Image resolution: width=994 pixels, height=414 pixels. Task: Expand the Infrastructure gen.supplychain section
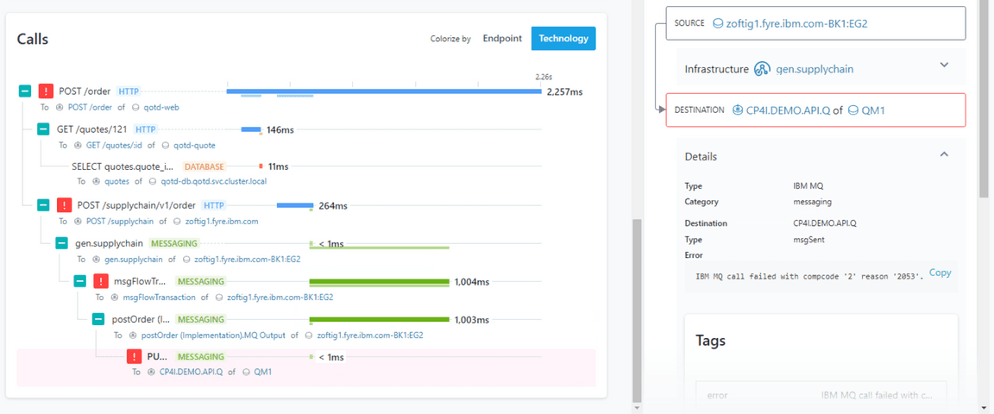click(944, 66)
